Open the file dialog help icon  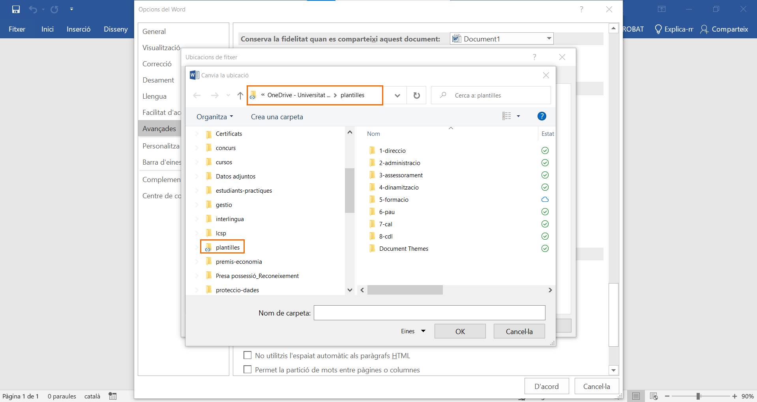pyautogui.click(x=542, y=116)
